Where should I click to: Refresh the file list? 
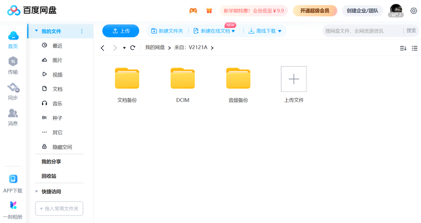132,48
